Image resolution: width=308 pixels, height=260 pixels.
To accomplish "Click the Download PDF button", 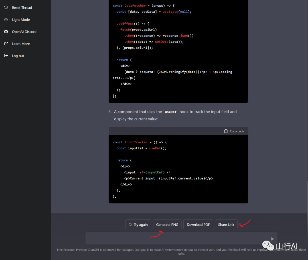I will point(198,225).
